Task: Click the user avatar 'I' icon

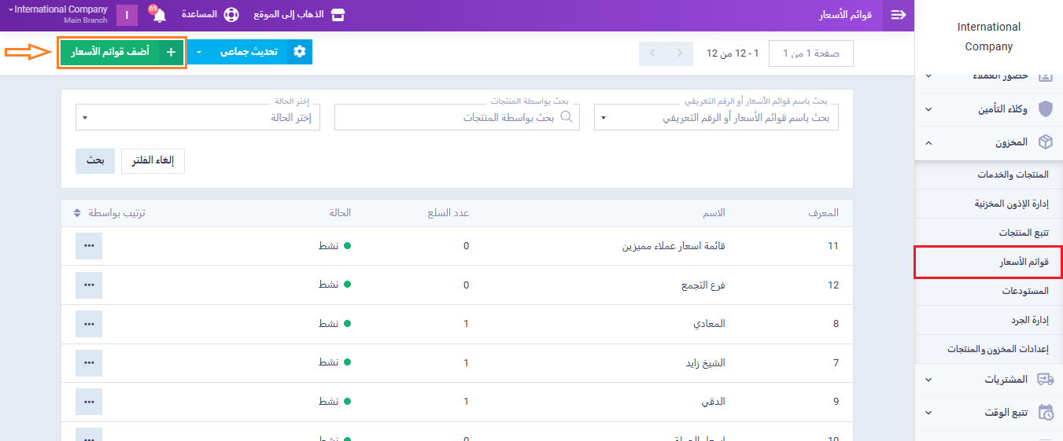Action: coord(127,15)
